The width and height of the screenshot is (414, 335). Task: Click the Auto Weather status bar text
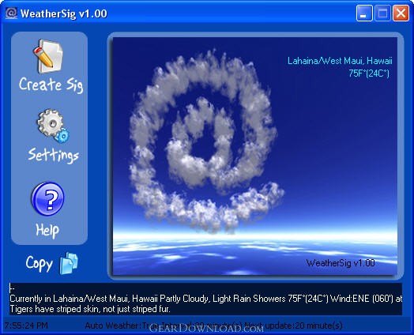coord(213,326)
